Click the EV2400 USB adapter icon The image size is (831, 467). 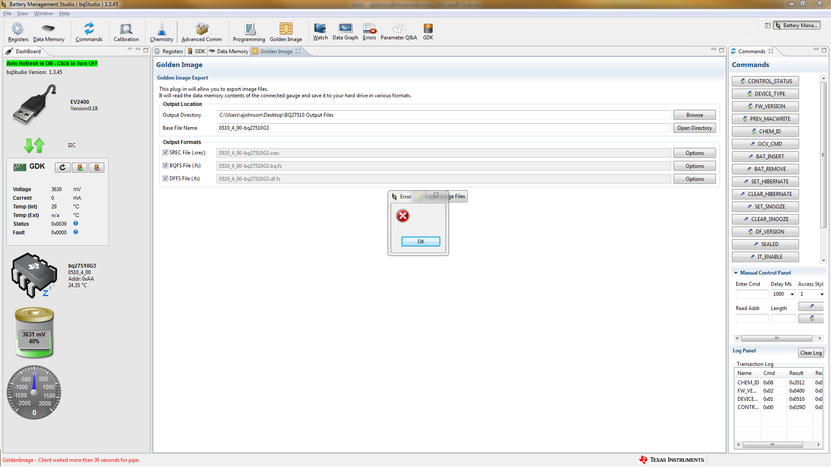[x=35, y=105]
